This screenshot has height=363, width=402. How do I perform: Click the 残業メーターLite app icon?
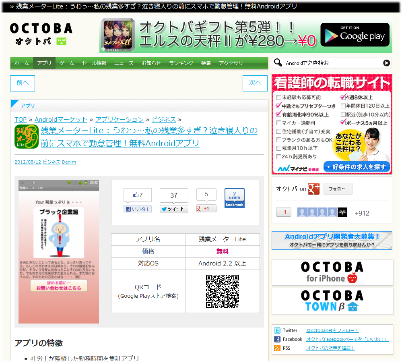click(x=27, y=137)
